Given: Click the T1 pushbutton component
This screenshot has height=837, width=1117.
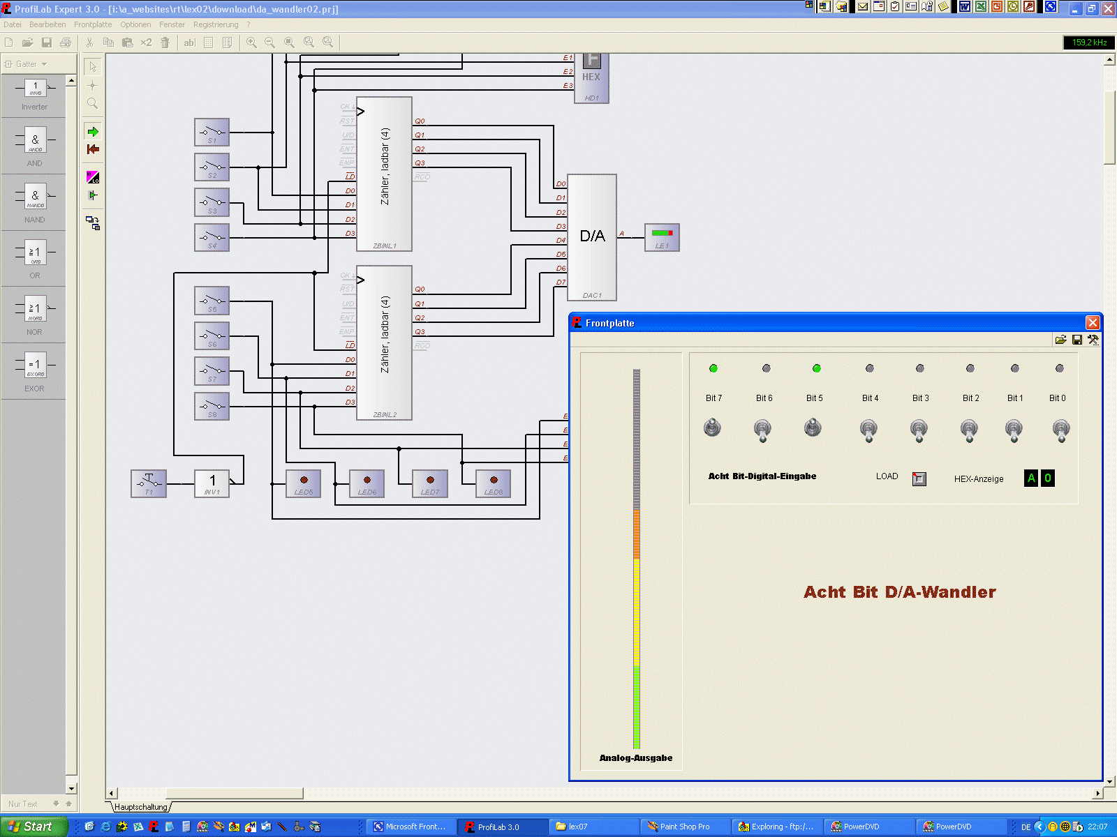Looking at the screenshot, I should click(x=149, y=483).
